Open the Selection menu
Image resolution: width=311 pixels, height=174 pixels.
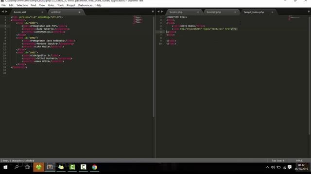[22, 5]
